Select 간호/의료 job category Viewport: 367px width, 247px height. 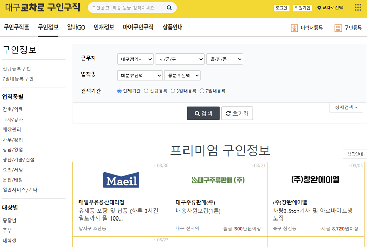(x=13, y=109)
